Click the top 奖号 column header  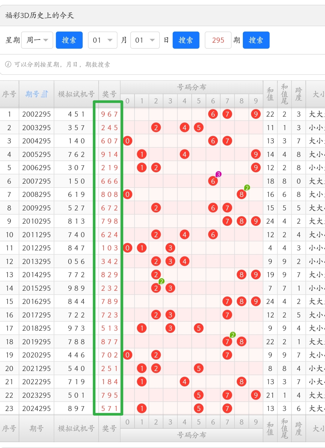(x=109, y=94)
